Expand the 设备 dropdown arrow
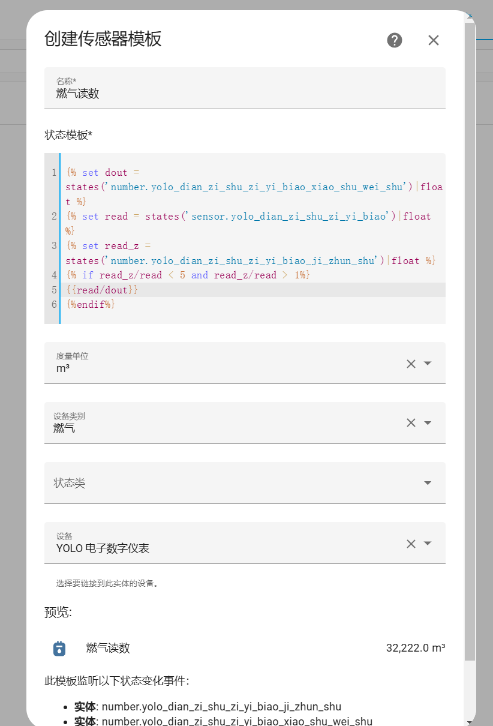 point(428,544)
